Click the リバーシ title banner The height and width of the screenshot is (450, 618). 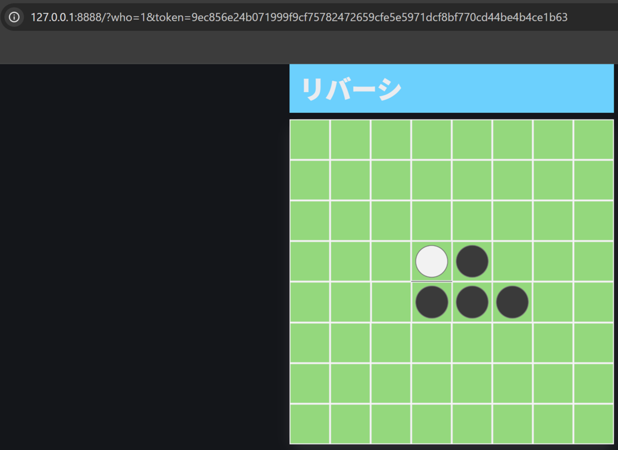click(452, 89)
